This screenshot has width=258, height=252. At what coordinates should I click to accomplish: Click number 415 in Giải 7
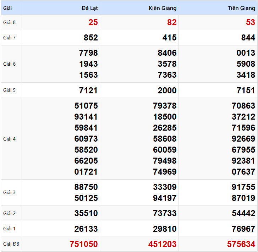pyautogui.click(x=170, y=38)
